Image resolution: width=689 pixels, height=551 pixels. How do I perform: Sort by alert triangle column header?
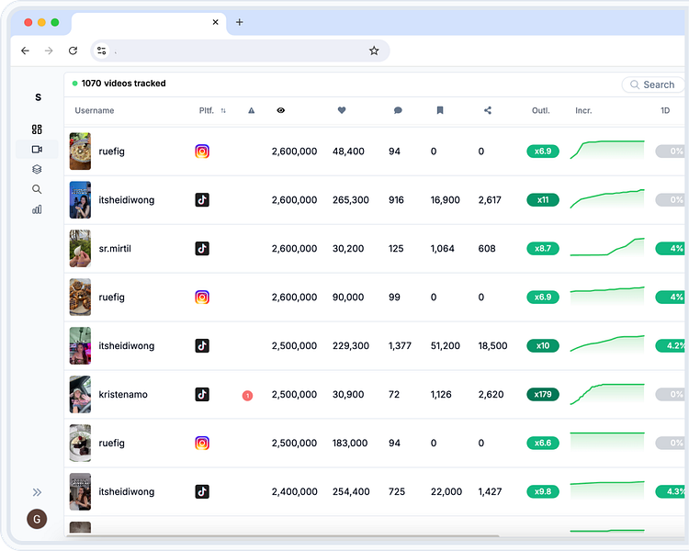(252, 111)
